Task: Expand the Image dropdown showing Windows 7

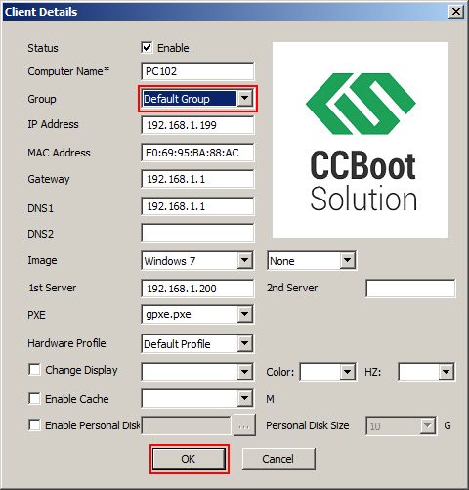Action: pyautogui.click(x=197, y=260)
